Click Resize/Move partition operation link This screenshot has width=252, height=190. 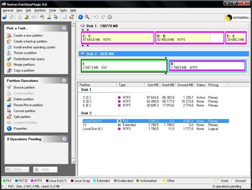(28, 105)
